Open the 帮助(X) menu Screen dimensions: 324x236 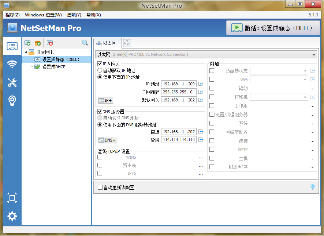coord(94,15)
